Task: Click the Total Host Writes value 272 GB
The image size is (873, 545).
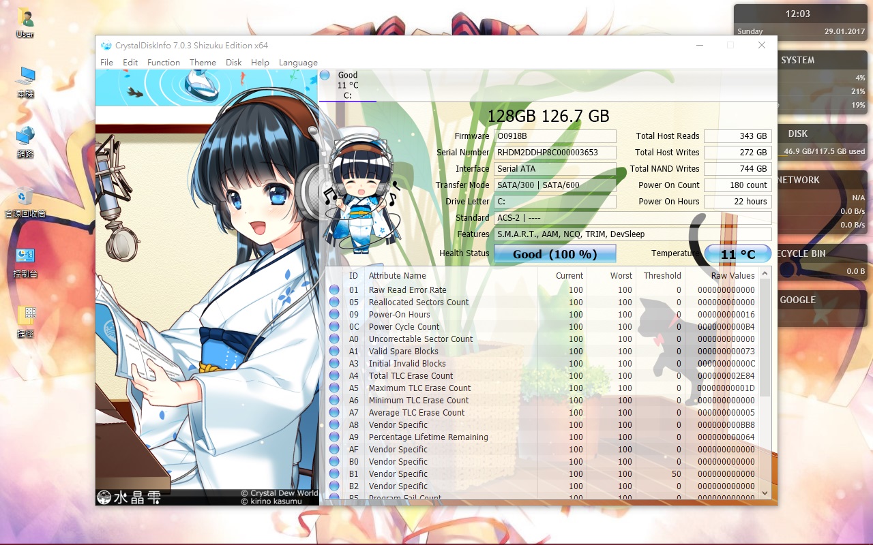Action: pos(738,153)
